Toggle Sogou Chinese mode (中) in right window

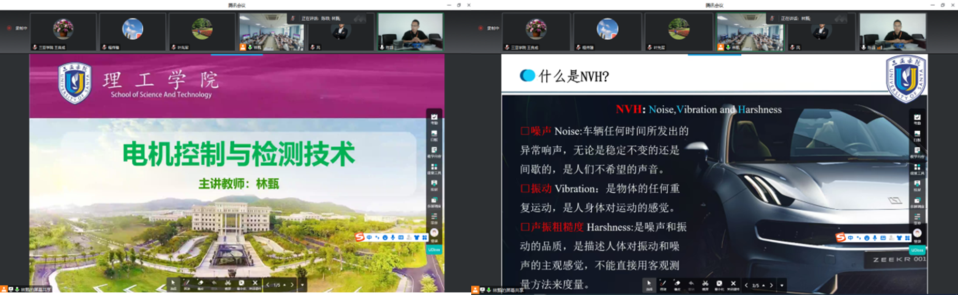(851, 238)
